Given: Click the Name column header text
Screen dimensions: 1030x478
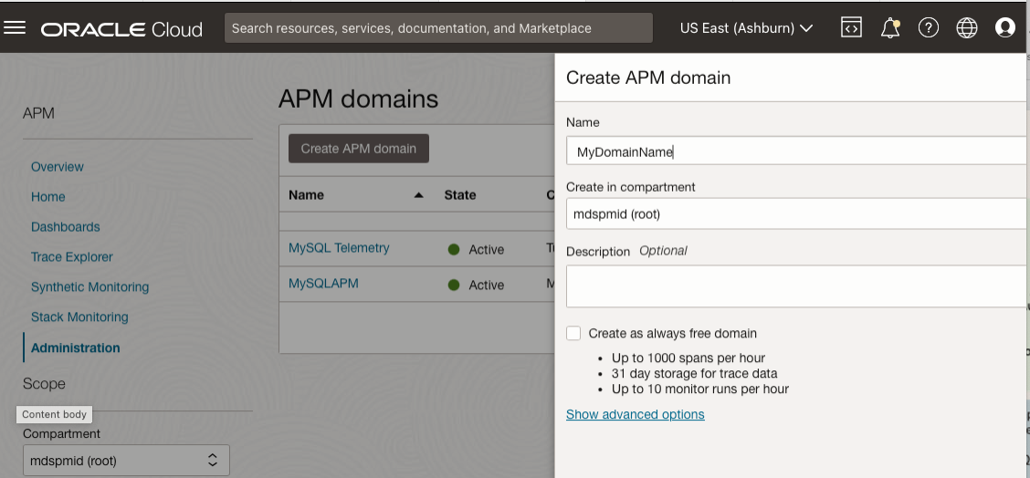Looking at the screenshot, I should click(x=306, y=195).
